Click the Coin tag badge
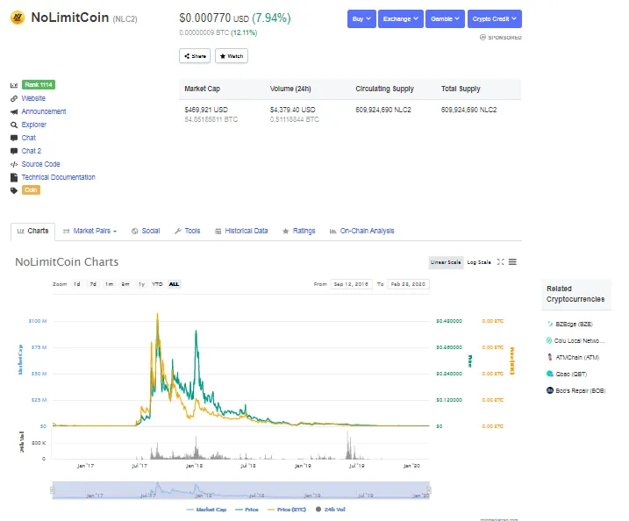The image size is (629, 521). pyautogui.click(x=31, y=190)
